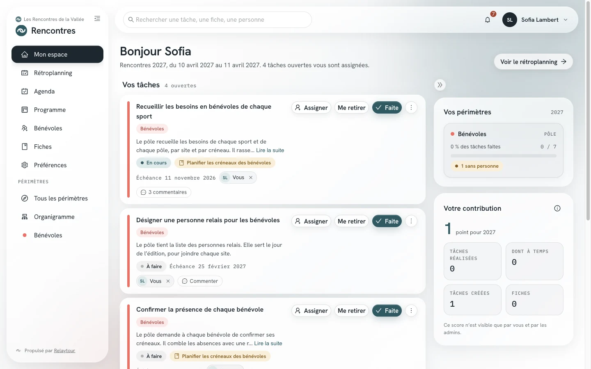Open Bénévoles in main sidebar menu
The image size is (591, 369).
[x=57, y=128]
